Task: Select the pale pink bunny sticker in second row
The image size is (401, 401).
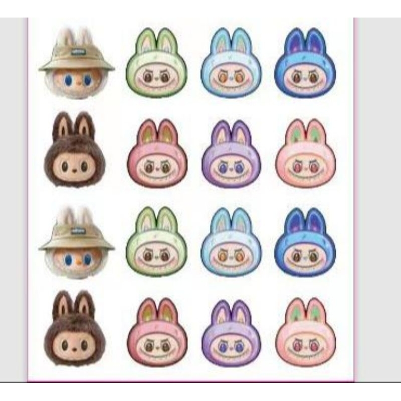Action: 306,153
